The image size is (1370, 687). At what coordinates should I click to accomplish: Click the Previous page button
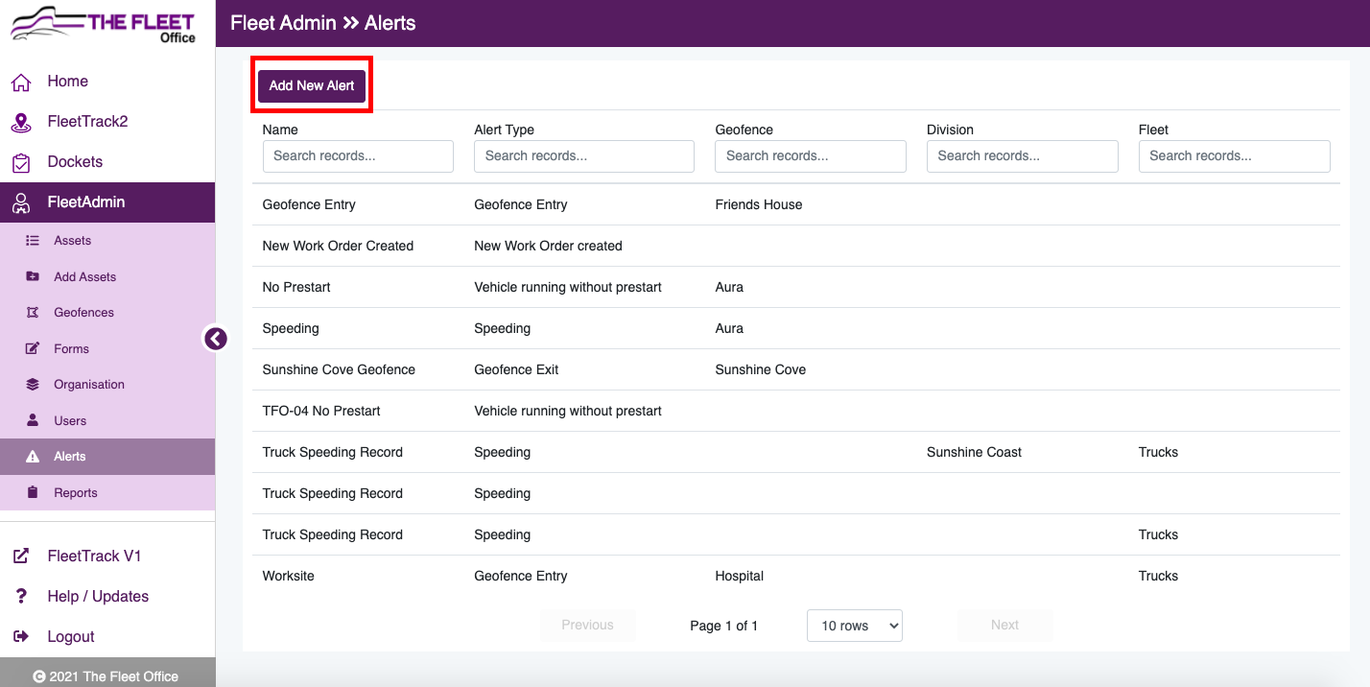(587, 625)
